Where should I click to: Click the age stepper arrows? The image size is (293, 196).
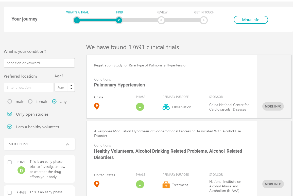coord(71,87)
